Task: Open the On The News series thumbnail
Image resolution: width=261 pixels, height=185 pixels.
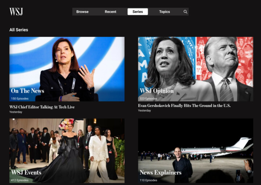Action: (67, 69)
